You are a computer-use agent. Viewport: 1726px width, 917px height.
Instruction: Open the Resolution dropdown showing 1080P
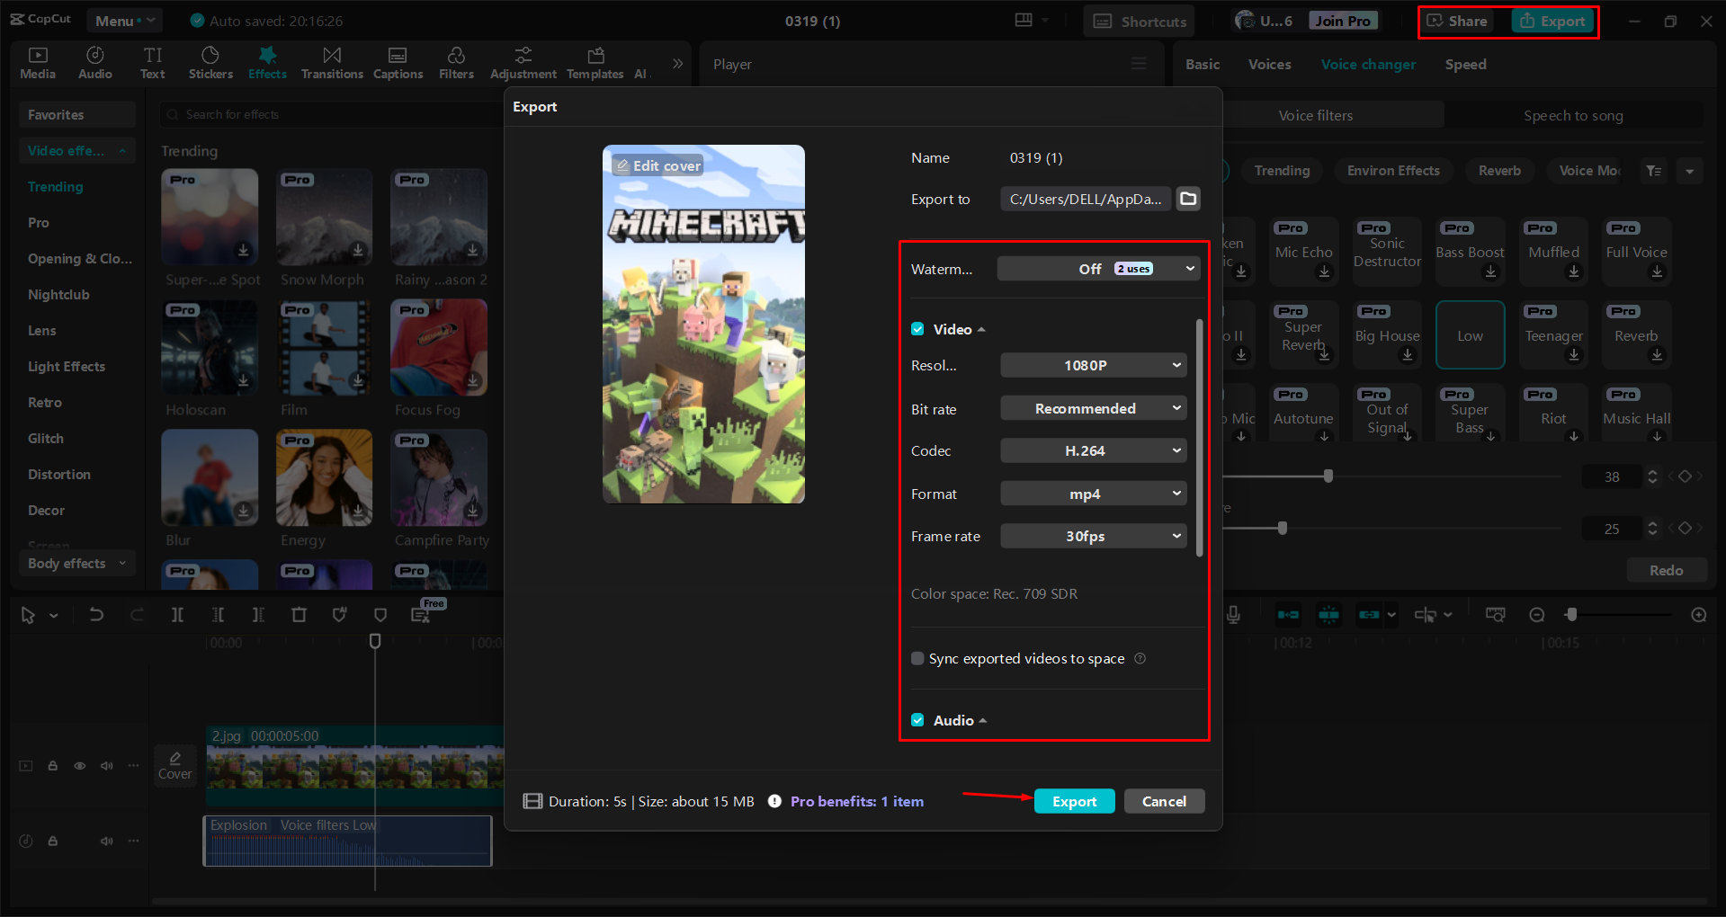1093,365
